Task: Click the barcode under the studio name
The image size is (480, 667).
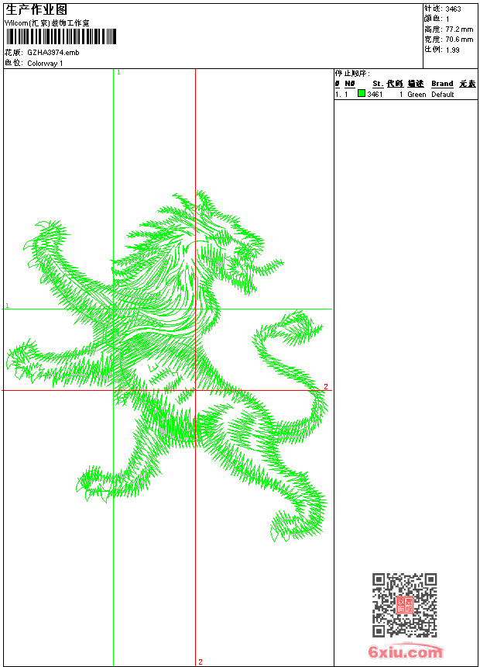Action: point(60,36)
